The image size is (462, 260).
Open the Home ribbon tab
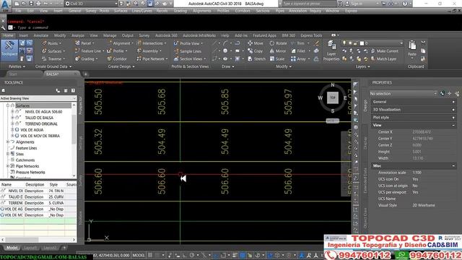pyautogui.click(x=8, y=35)
